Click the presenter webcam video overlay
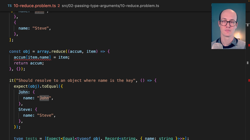Image resolution: width=250 pixels, height=140 pixels. [x=228, y=26]
